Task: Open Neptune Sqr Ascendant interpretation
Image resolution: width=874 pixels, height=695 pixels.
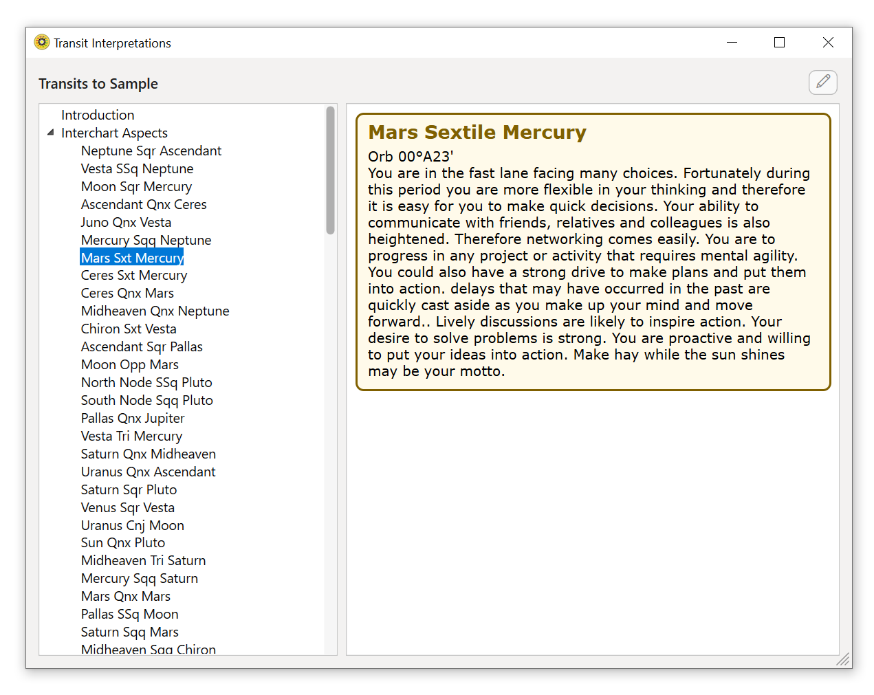Action: tap(151, 151)
